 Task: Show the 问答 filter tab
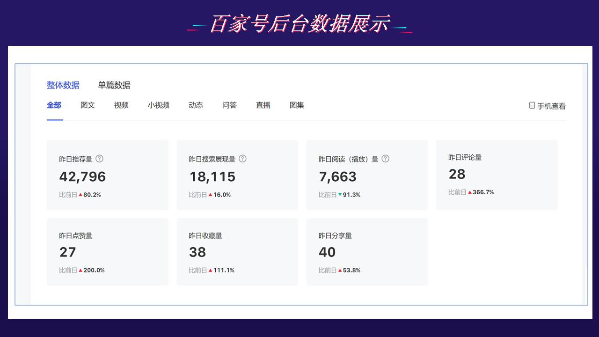(x=229, y=105)
